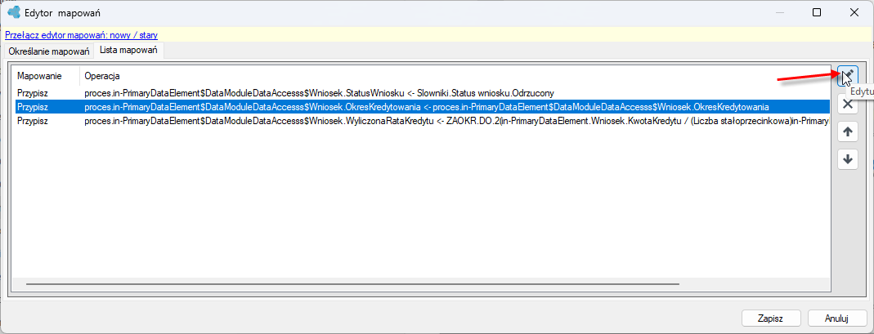Select the highlighted OkresKredytowania mapping row
This screenshot has width=874, height=334.
(x=422, y=106)
